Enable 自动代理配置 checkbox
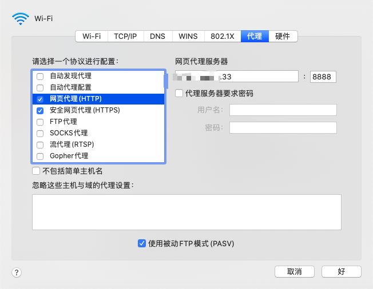 [40, 88]
